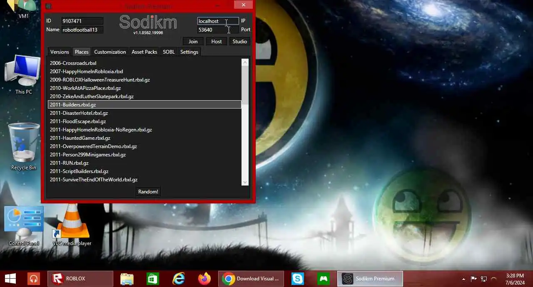533x287 pixels.
Task: Focus the IP field with localhost
Action: click(218, 21)
